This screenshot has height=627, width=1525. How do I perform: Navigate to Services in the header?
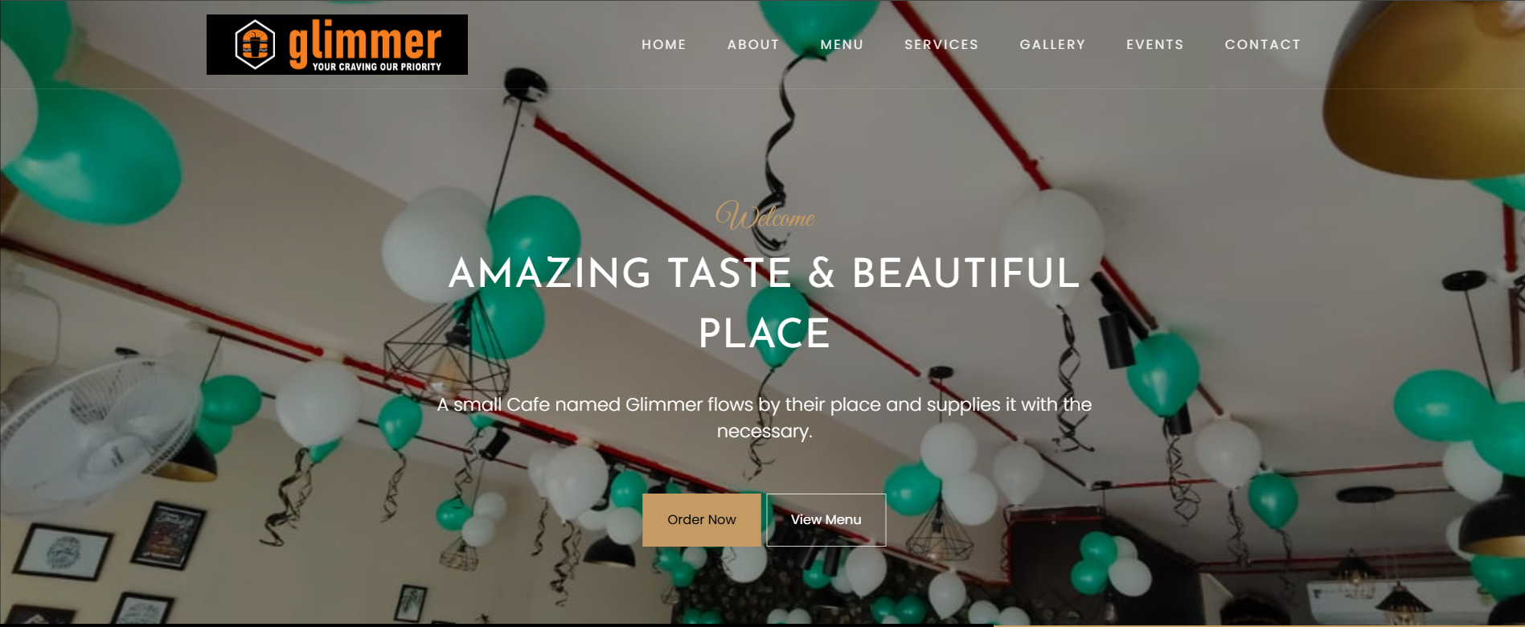(x=941, y=44)
